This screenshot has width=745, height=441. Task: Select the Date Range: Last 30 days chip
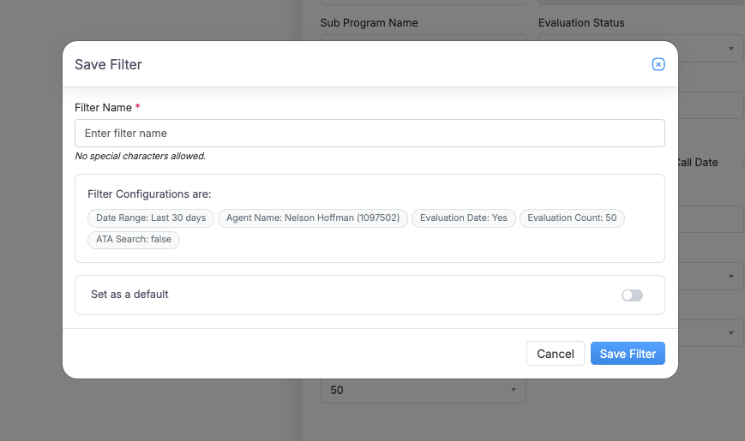(x=151, y=218)
